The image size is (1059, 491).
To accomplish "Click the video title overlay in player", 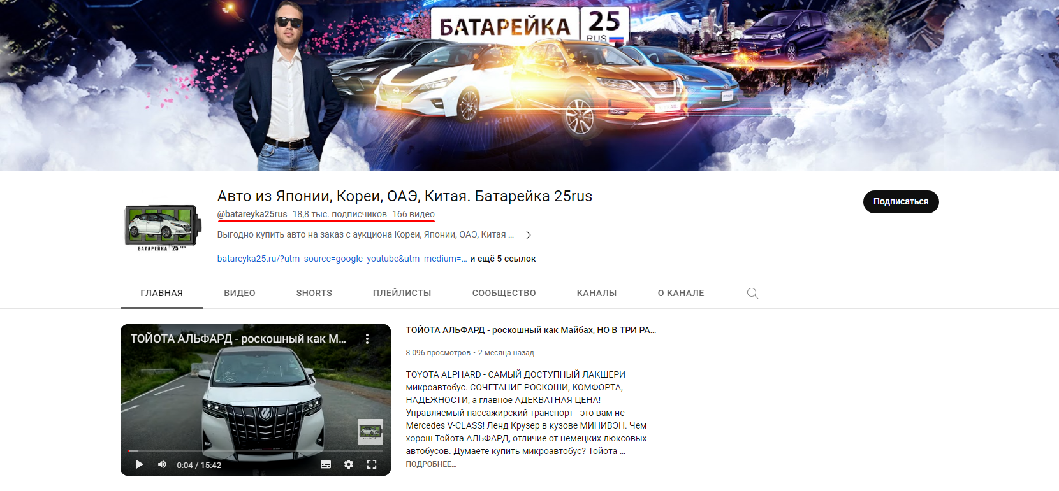I will click(238, 339).
